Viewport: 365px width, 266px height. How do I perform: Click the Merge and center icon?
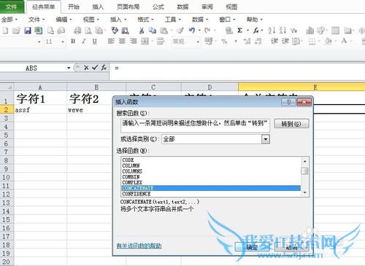tap(145, 41)
